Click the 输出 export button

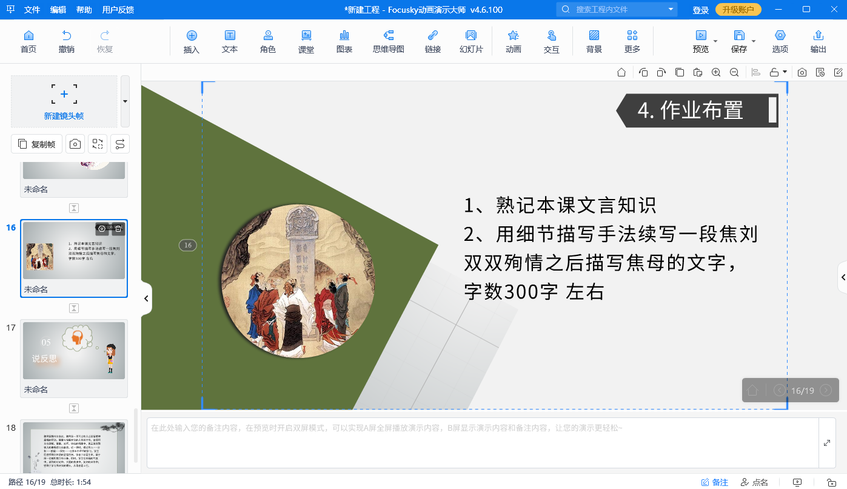point(819,42)
